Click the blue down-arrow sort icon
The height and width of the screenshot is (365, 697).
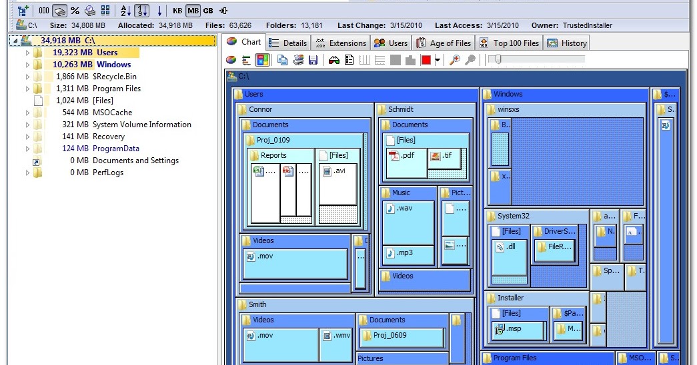click(x=159, y=11)
